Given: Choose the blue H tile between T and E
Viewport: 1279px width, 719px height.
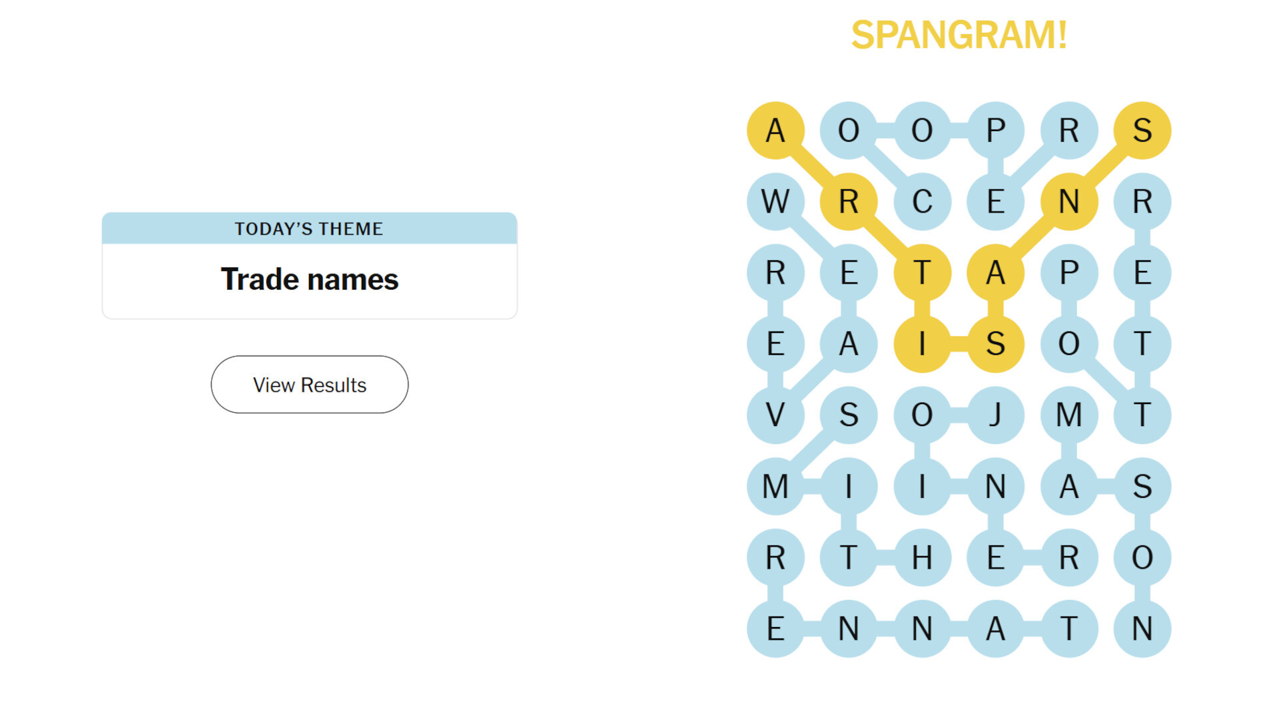Looking at the screenshot, I should click(922, 558).
